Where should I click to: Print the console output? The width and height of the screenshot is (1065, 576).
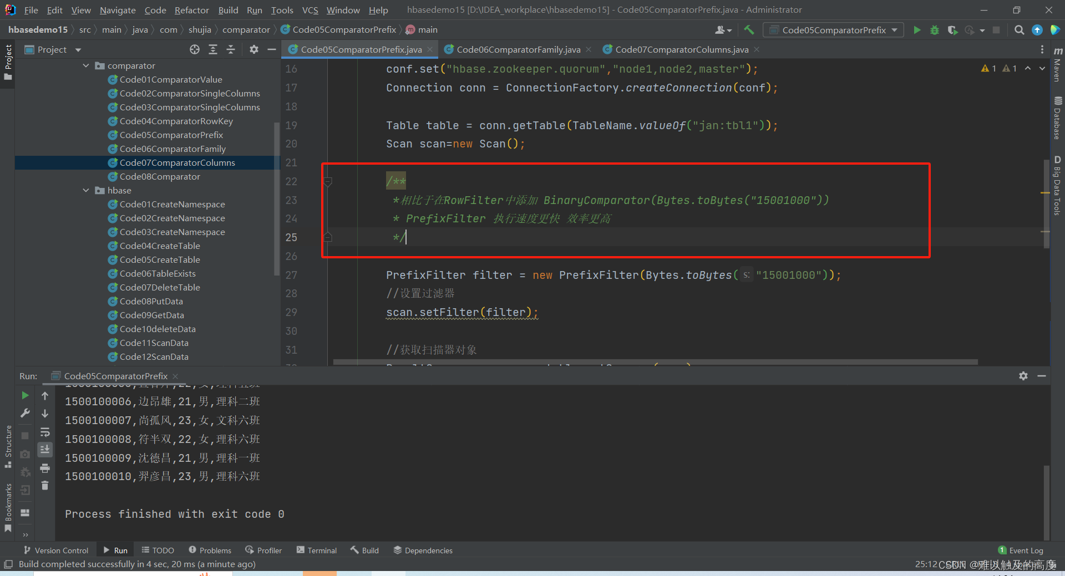point(45,468)
